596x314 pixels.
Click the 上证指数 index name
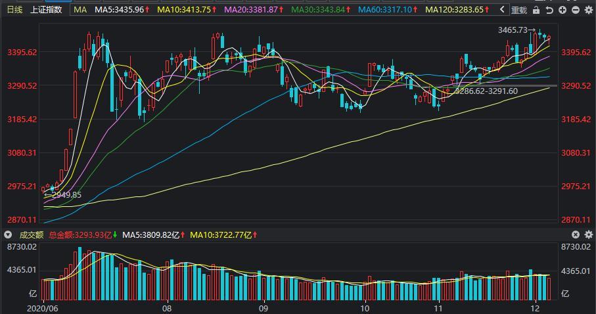click(46, 9)
